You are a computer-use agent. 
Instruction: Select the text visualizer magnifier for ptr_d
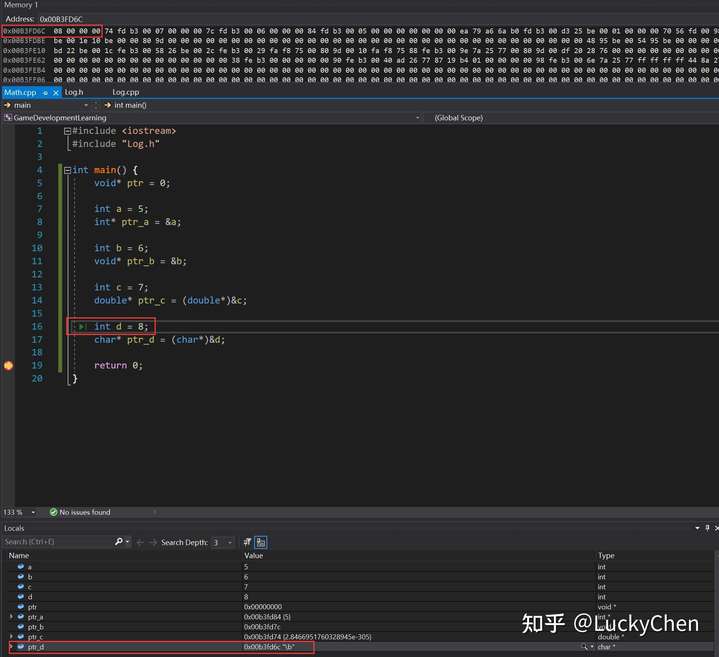pos(584,647)
